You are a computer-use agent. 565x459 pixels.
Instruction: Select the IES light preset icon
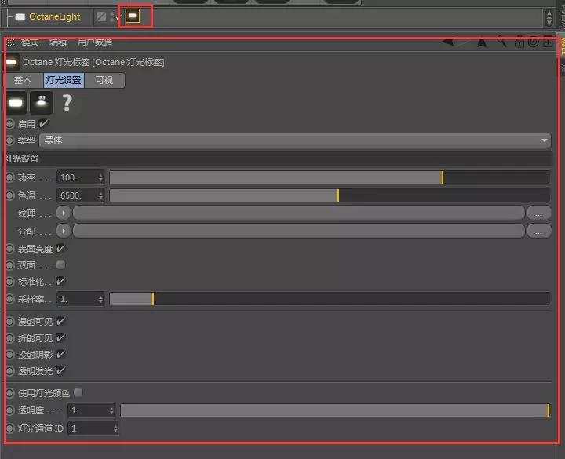tap(42, 103)
